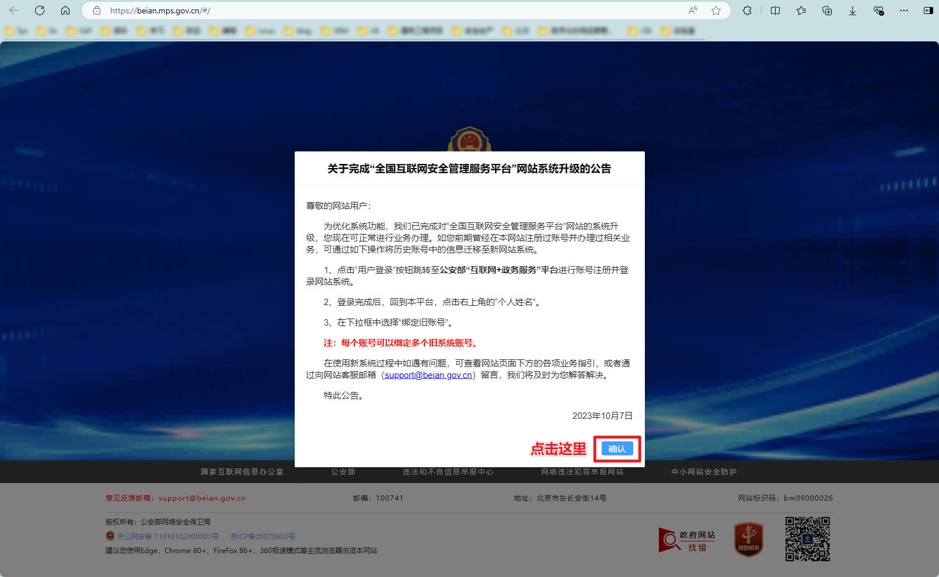Open the browser extensions menu
This screenshot has height=577, width=939.
coord(747,11)
